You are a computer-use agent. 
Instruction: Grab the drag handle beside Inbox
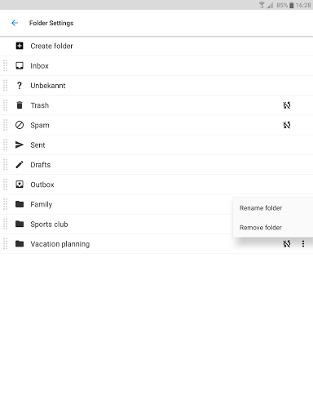coord(5,65)
